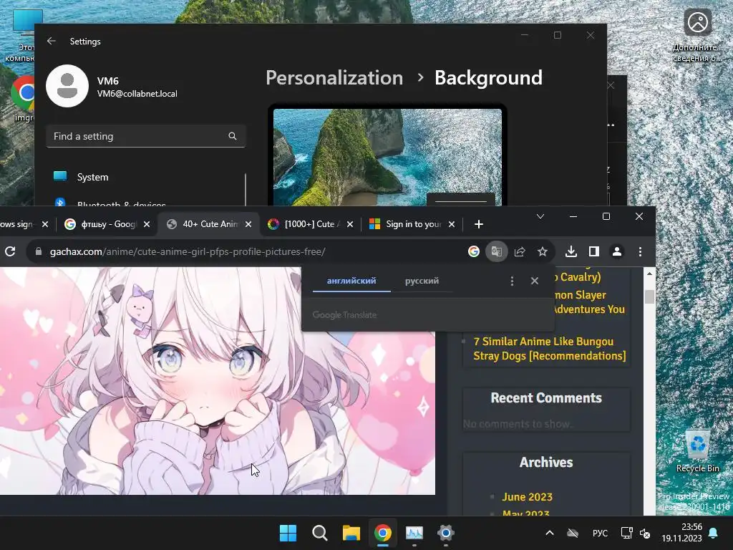Go back in Settings window
733x550 pixels.
click(52, 41)
